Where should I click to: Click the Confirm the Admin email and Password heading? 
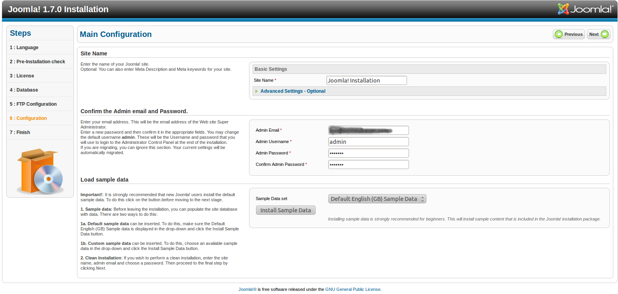134,111
